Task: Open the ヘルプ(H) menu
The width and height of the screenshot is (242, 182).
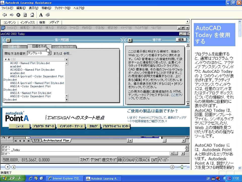Action: [79, 8]
